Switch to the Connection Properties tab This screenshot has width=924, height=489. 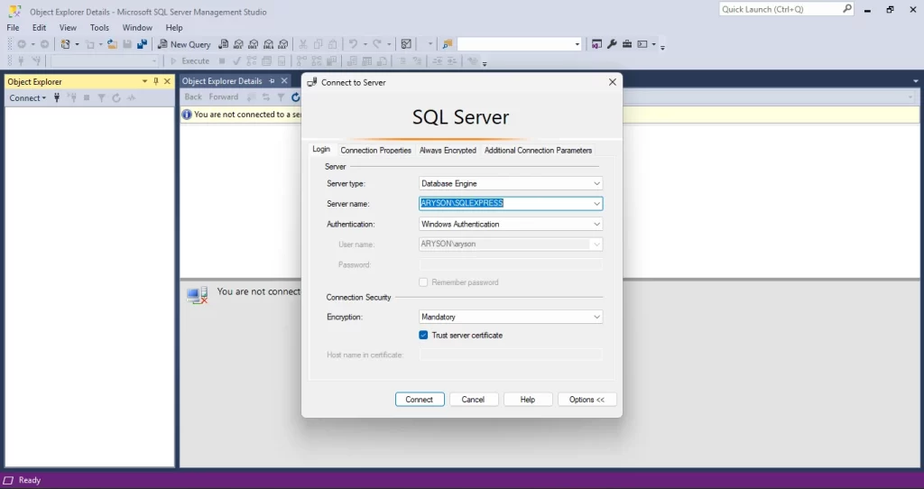(x=376, y=151)
